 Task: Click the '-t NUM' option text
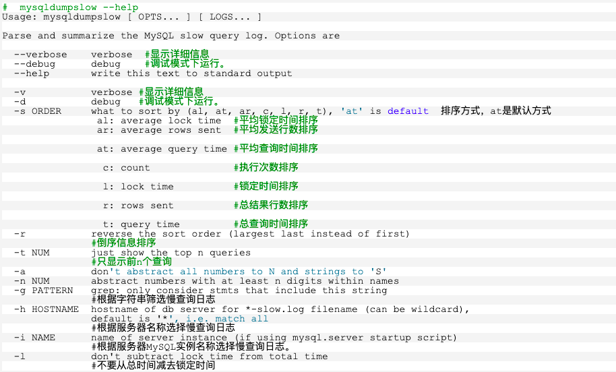coord(32,253)
